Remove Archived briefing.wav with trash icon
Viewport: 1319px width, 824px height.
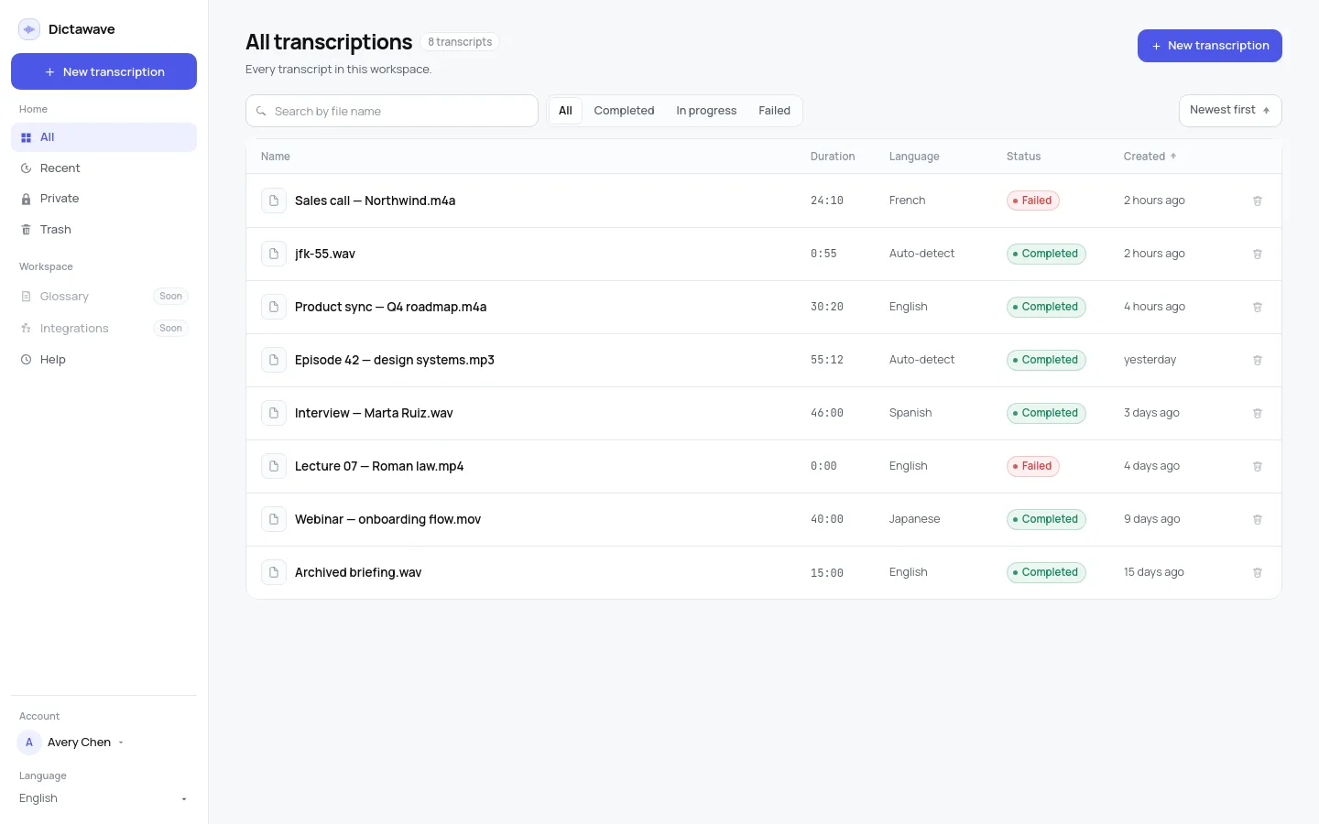1258,572
